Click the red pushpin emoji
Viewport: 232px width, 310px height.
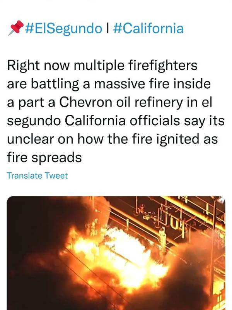coord(15,28)
